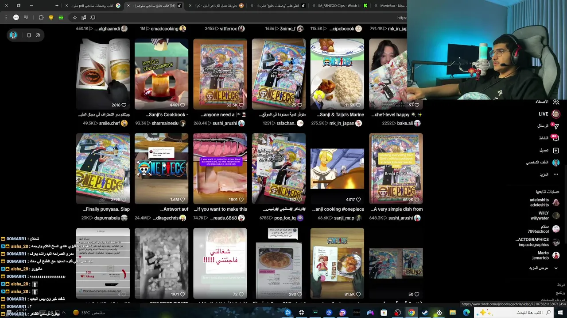The image size is (567, 318).
Task: Open Messages (الرسائل) with 7 badge
Action: tap(548, 126)
